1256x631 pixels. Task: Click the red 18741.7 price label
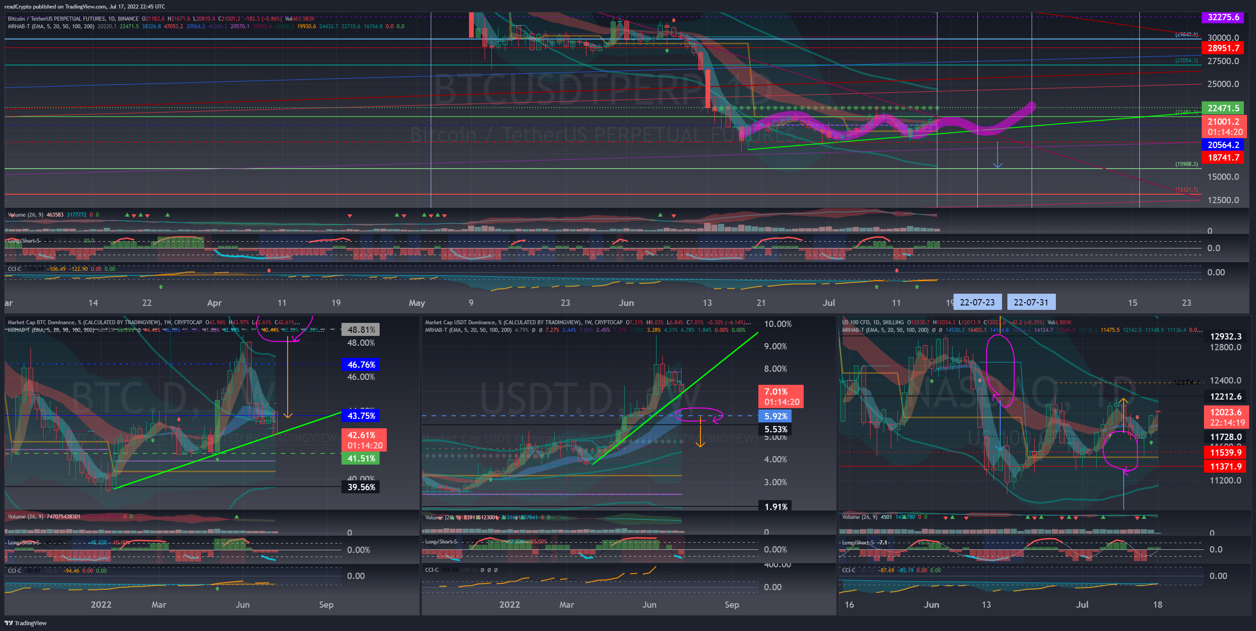tap(1223, 157)
